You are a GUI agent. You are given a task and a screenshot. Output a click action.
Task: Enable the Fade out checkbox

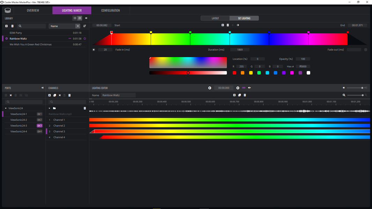click(366, 50)
